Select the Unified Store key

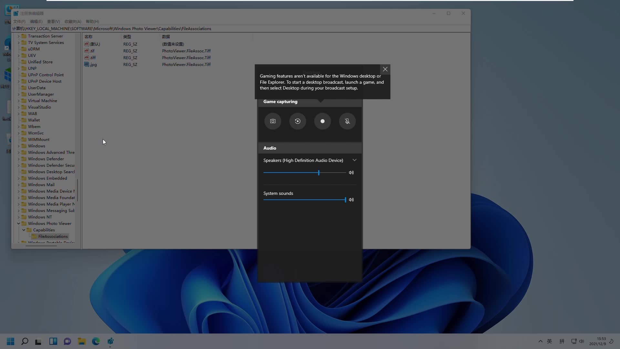40,62
